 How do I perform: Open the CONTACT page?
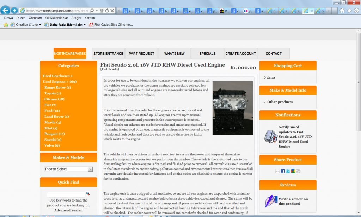point(274,54)
